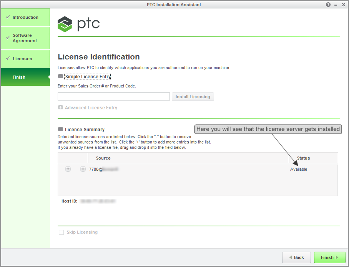Go Back to previous page

(296, 257)
